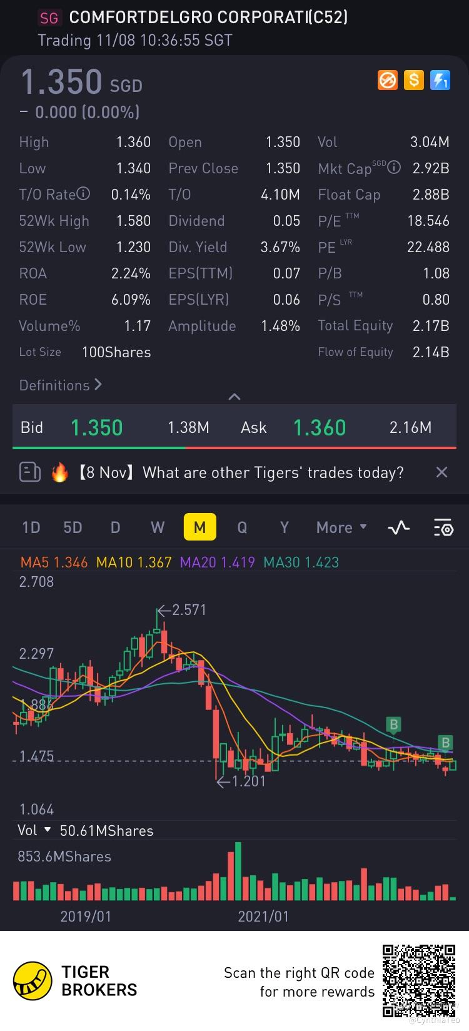The height and width of the screenshot is (1031, 469).
Task: Select the Q quarterly chart tab
Action: point(242,527)
